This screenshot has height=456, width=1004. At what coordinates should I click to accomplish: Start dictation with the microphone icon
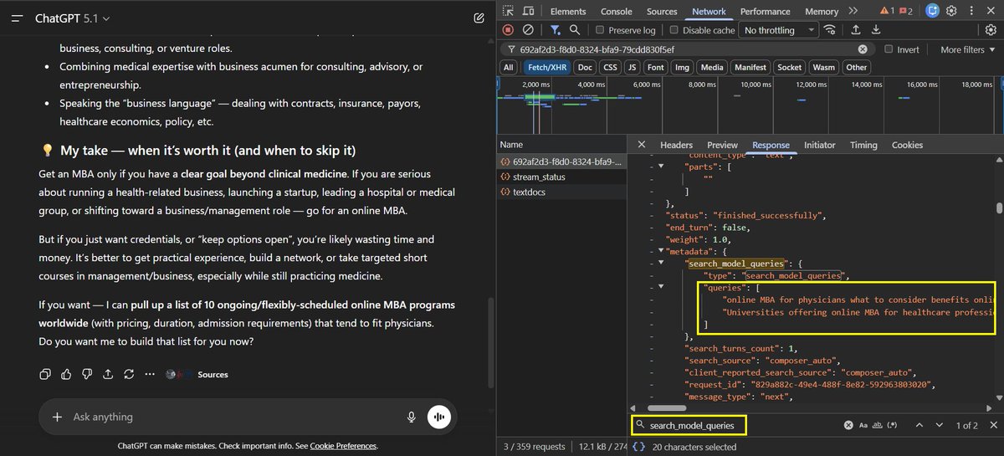click(x=411, y=417)
